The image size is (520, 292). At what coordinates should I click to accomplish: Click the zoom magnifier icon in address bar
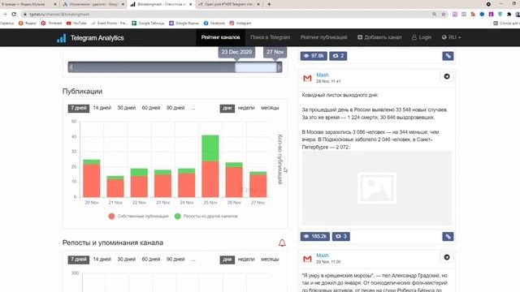[x=434, y=15]
